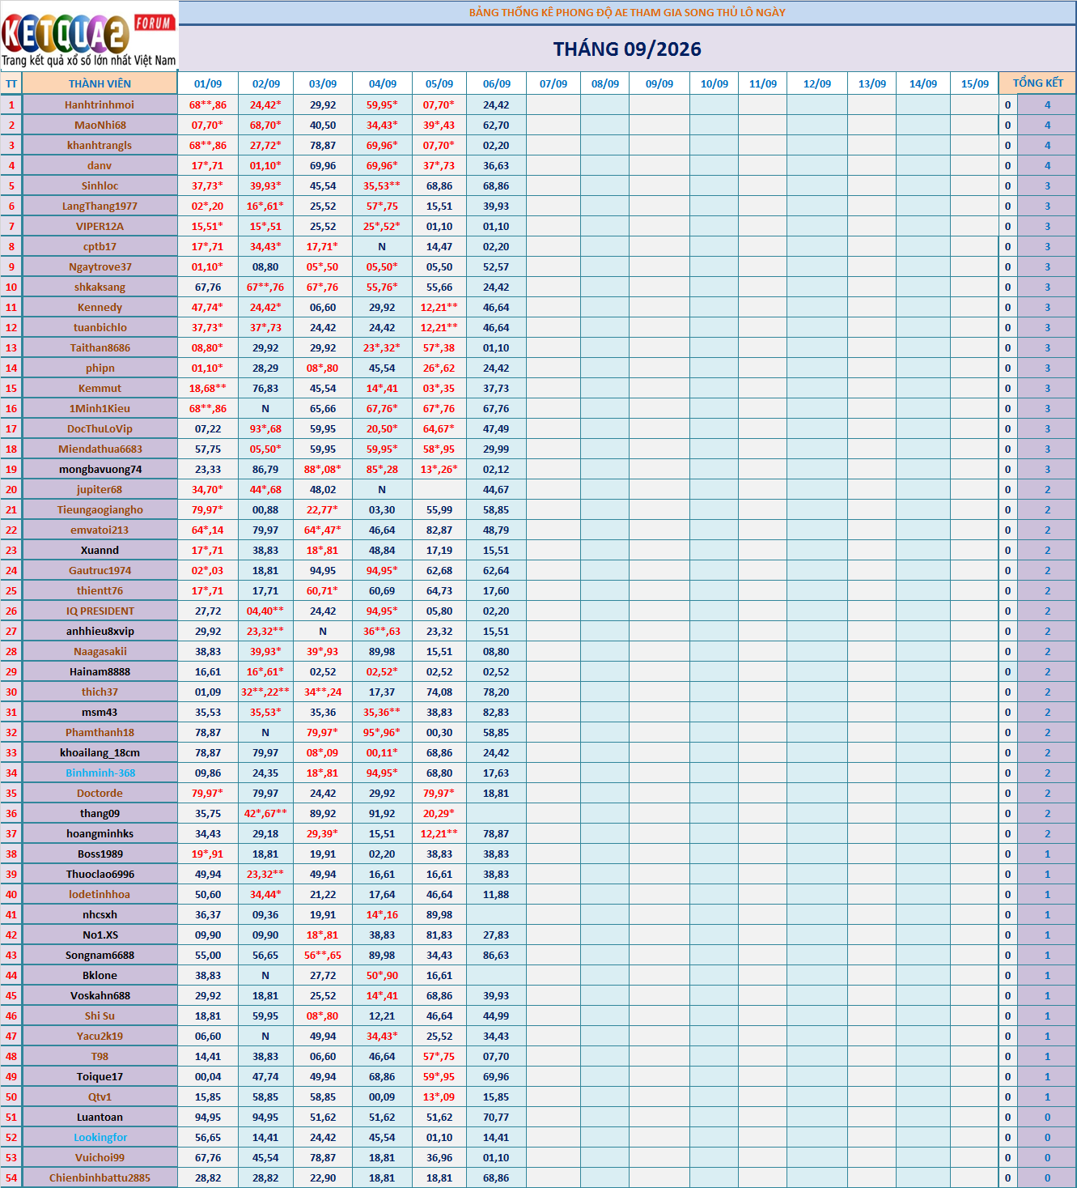
Task: Select the Boss1989 member name
Action: point(100,854)
